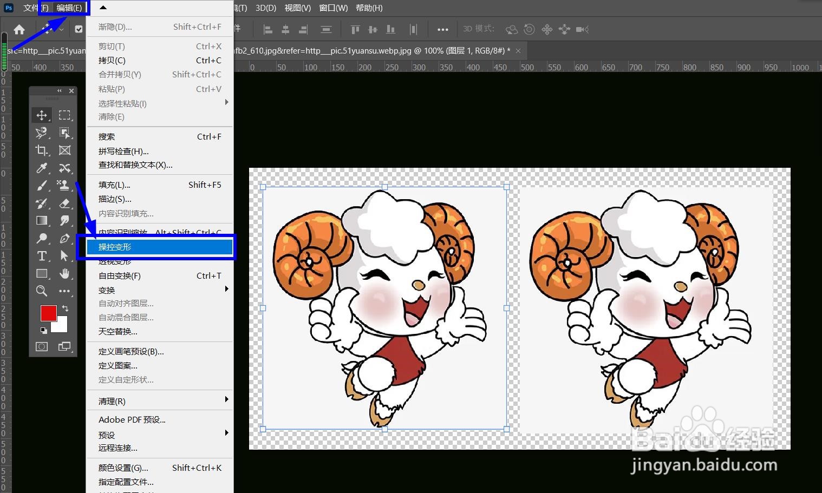Open the 窗口(W) menu
This screenshot has width=822, height=493.
tap(334, 8)
